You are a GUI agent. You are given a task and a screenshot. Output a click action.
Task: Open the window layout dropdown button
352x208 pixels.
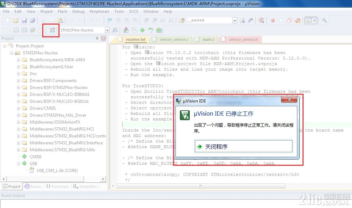(311, 20)
